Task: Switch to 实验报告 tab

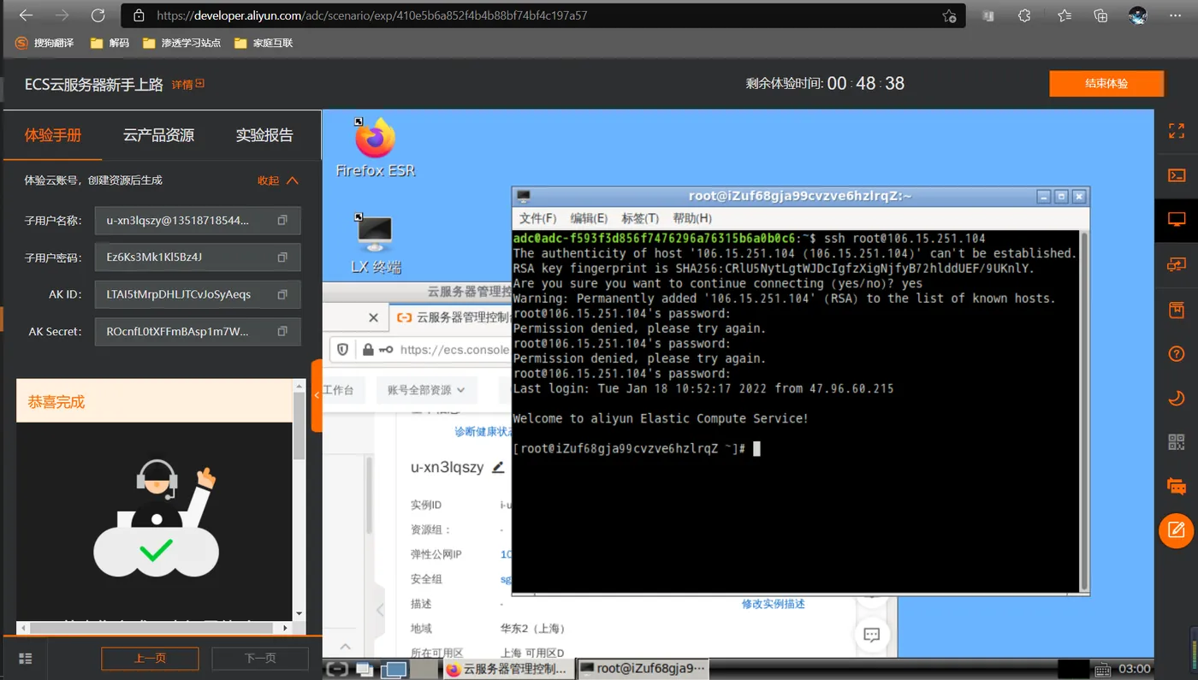Action: 264,135
